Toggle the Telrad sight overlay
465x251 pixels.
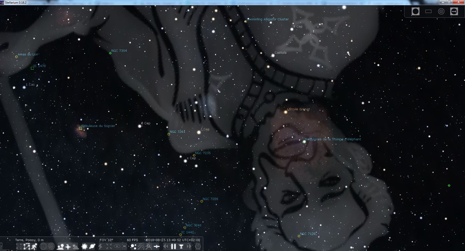pos(441,12)
